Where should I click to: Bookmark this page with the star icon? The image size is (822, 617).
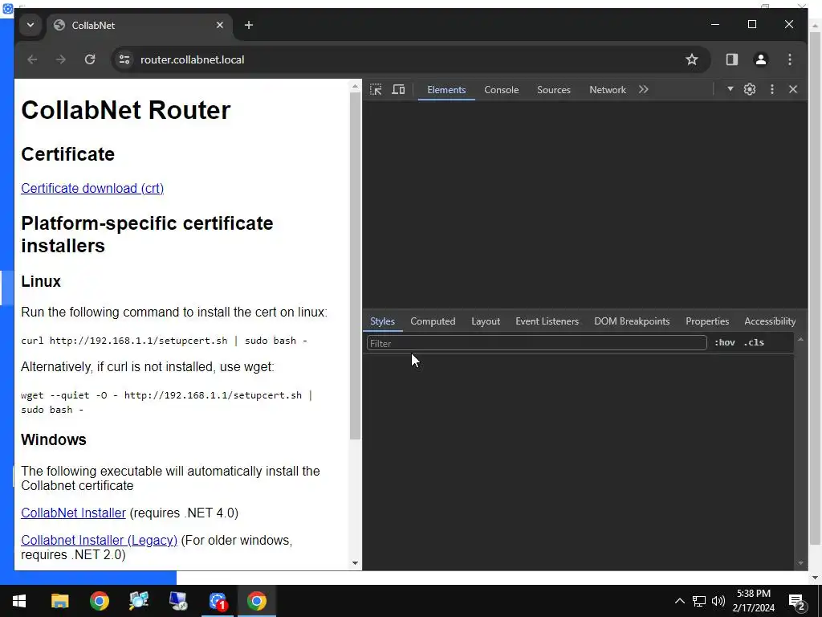(692, 59)
